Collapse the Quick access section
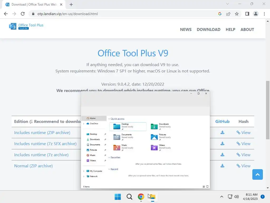This screenshot has width=270, height=203. click(109, 119)
